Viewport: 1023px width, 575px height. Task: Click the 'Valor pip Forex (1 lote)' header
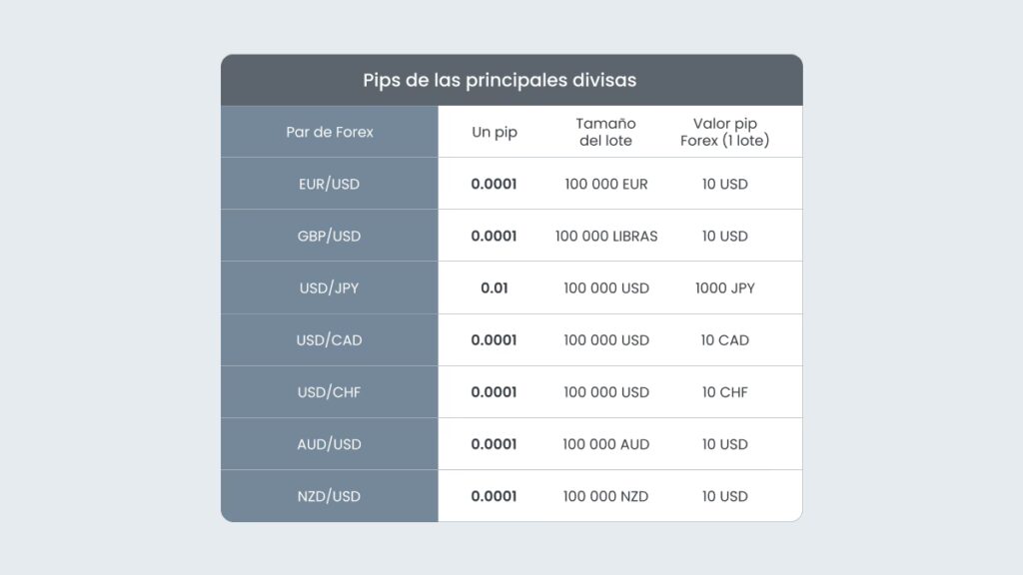pyautogui.click(x=725, y=132)
